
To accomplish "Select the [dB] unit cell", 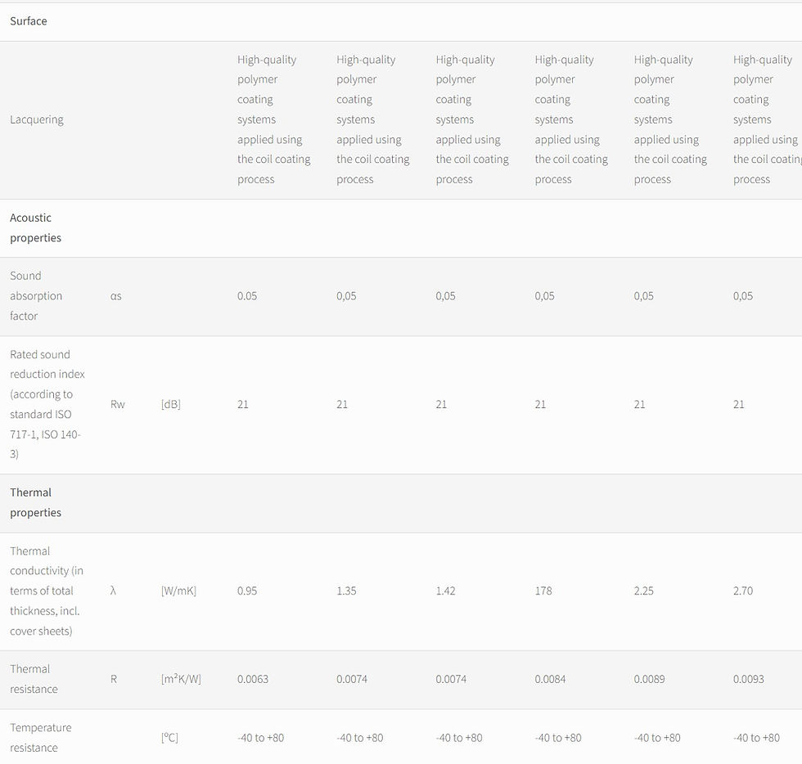I will point(171,404).
